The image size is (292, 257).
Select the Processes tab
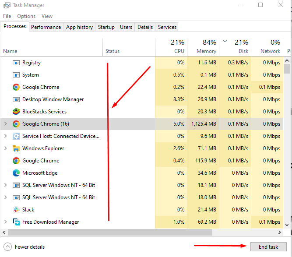tap(14, 26)
